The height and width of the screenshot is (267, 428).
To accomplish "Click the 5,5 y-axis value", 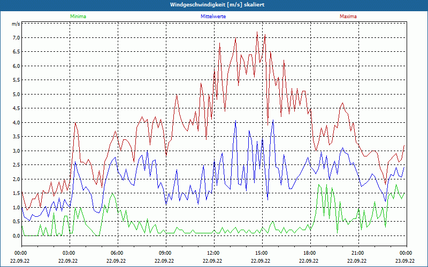I will (x=17, y=80).
